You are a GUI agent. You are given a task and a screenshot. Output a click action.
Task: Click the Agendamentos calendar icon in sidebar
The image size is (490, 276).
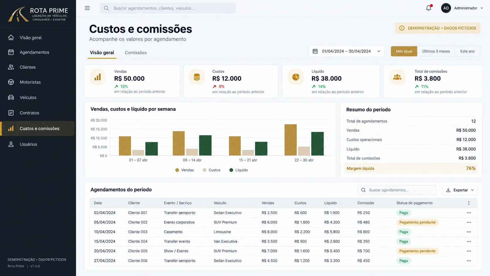pos(11,52)
